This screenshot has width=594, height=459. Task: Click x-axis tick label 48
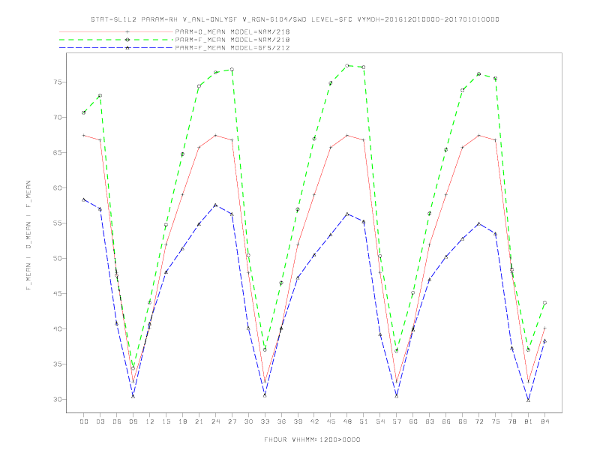pos(347,421)
